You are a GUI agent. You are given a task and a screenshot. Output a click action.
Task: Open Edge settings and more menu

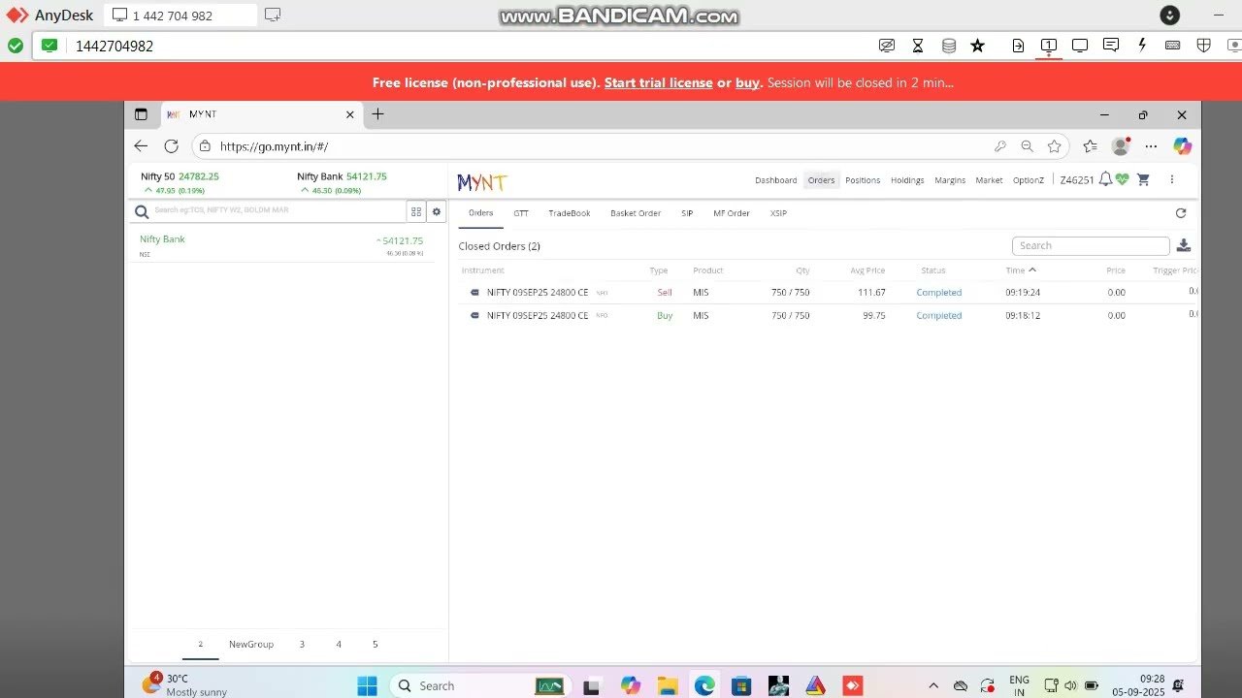pos(1151,146)
